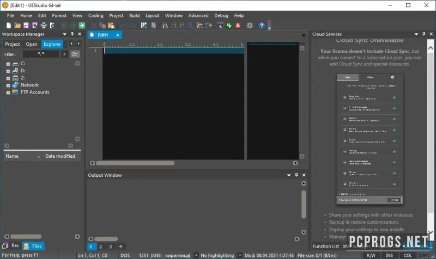Screen dimensions: 436x259
Task: Redo action icon
Action: click(x=132, y=26)
